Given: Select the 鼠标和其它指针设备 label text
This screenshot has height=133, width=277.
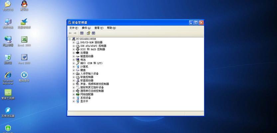Looking at the screenshot, I should point(92,87).
